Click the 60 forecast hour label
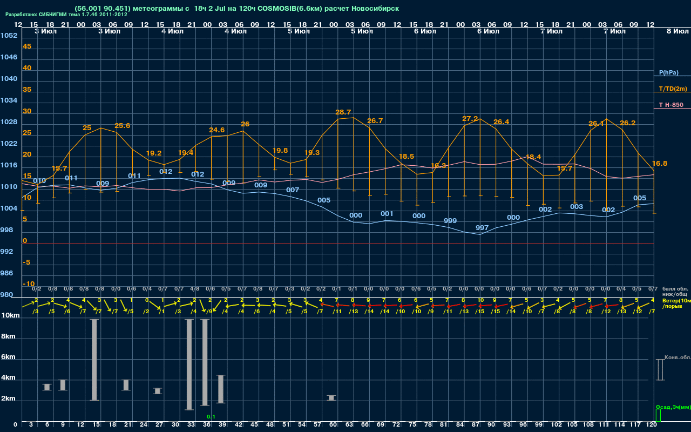 pos(333,425)
